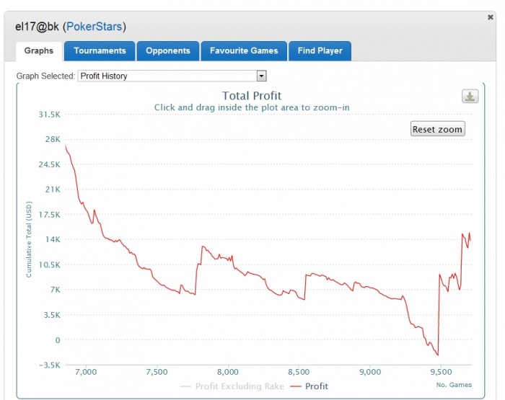Open the Tournaments tab
The height and width of the screenshot is (400, 505).
point(100,51)
